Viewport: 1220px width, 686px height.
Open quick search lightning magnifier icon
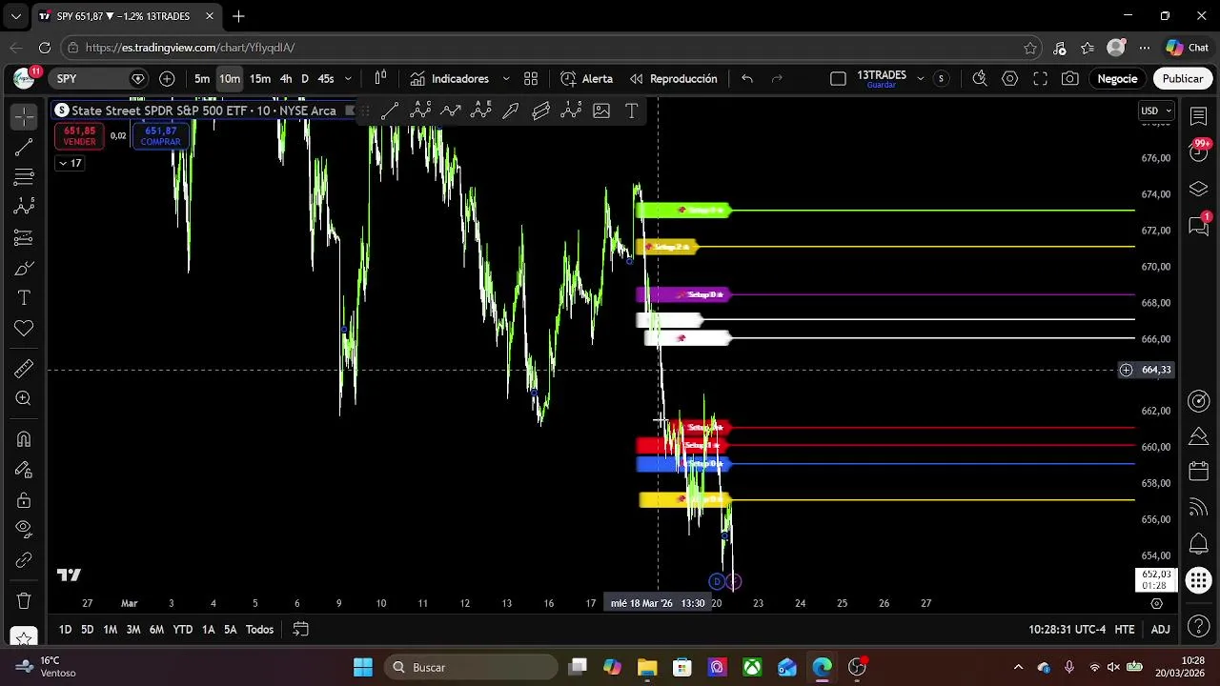click(979, 79)
